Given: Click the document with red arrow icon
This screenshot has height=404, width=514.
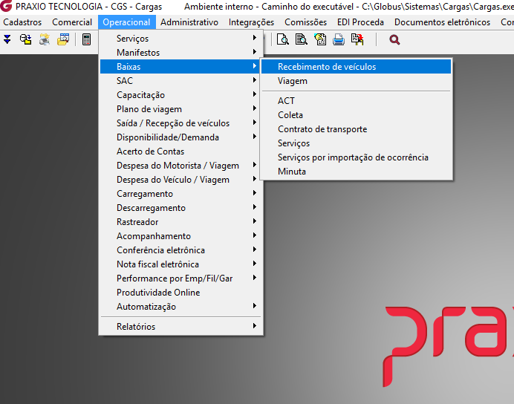Looking at the screenshot, I should point(357,39).
